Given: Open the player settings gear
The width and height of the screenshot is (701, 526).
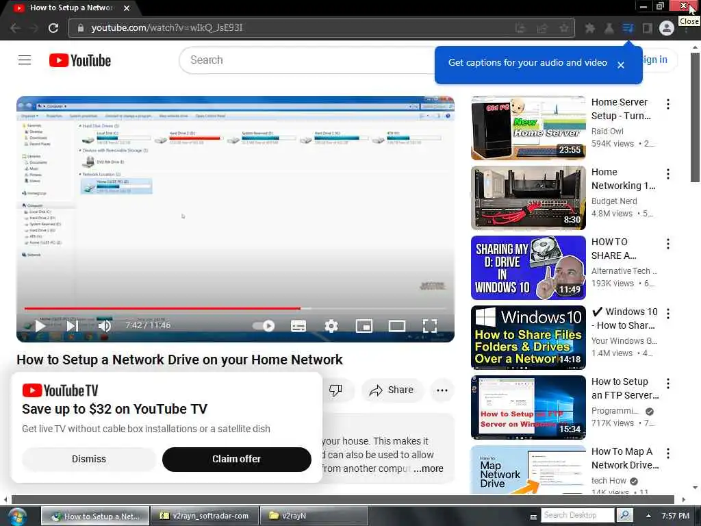Looking at the screenshot, I should 331,325.
